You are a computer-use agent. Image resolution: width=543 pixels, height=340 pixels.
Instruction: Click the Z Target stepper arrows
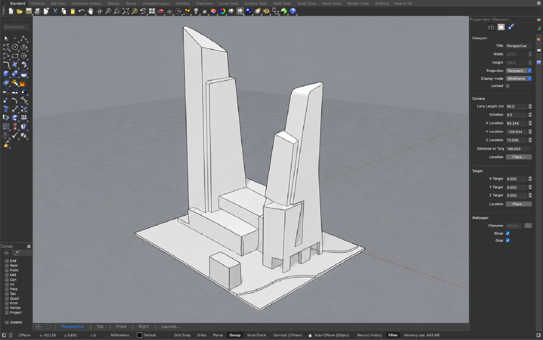coord(530,195)
